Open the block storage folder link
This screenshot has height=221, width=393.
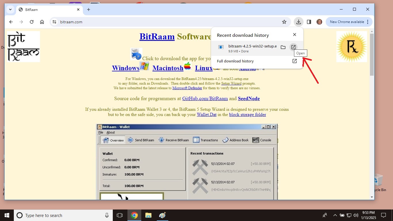248,115
